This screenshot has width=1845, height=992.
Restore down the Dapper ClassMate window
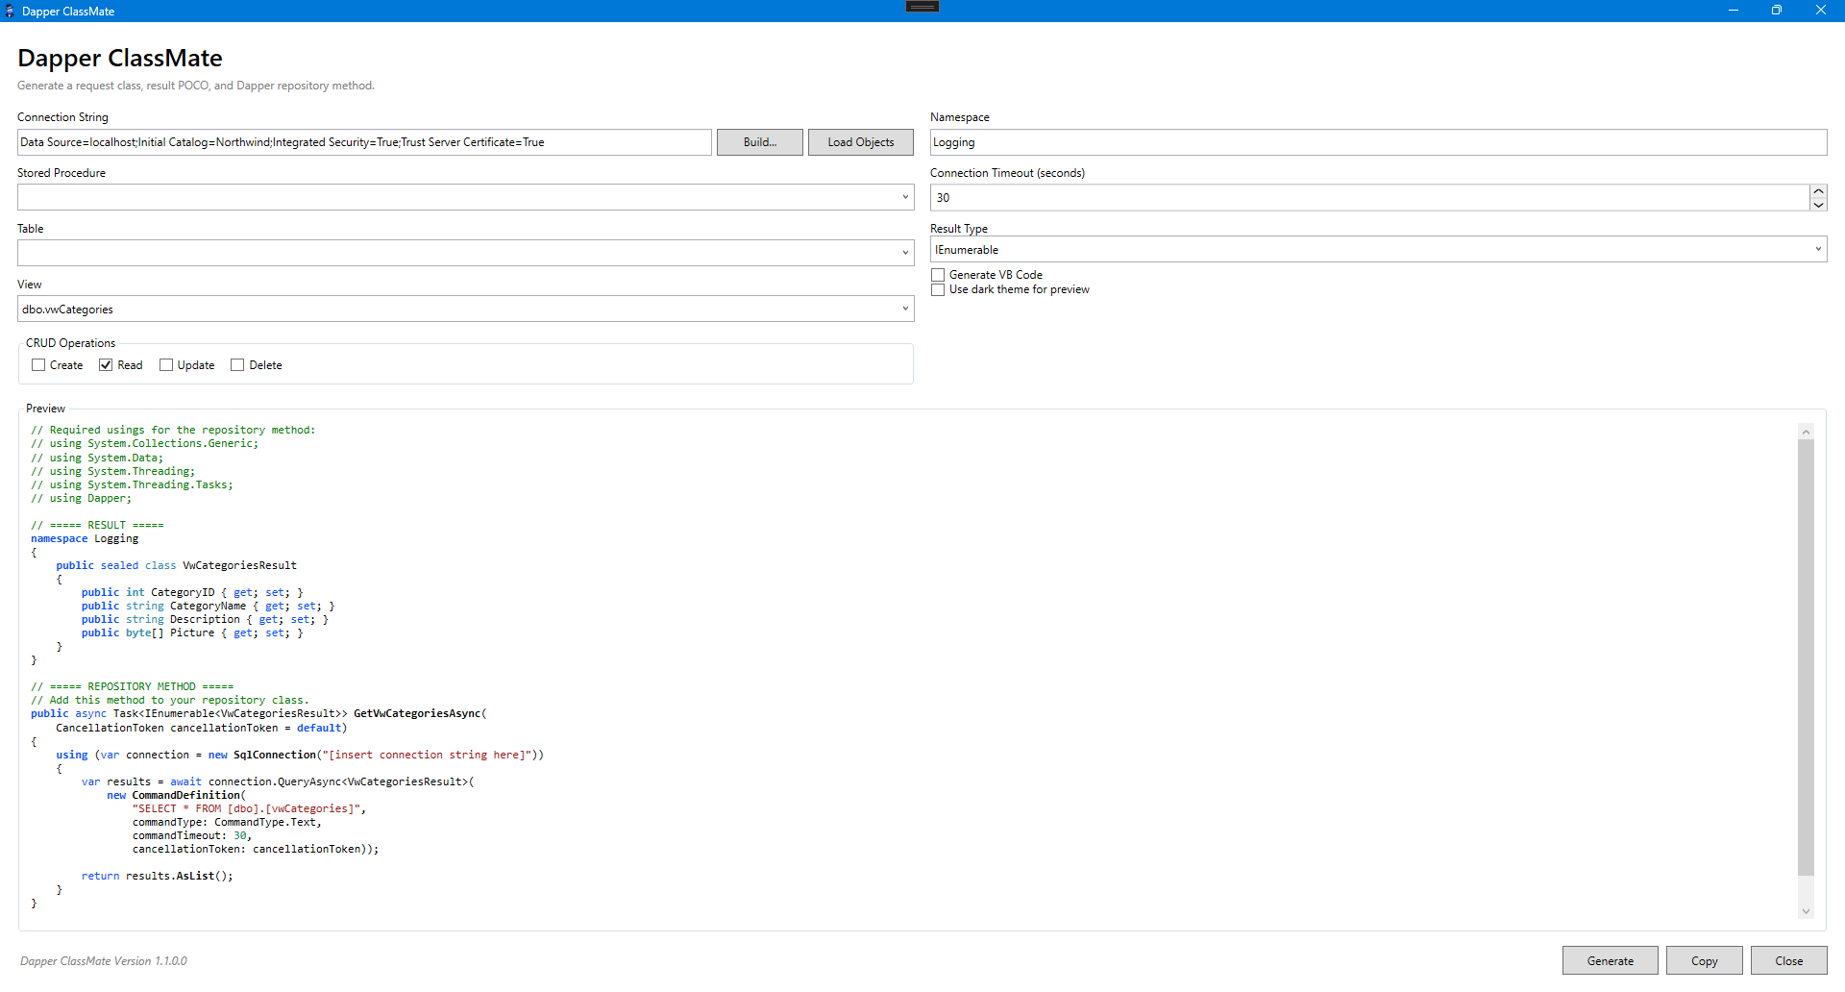click(x=1777, y=11)
